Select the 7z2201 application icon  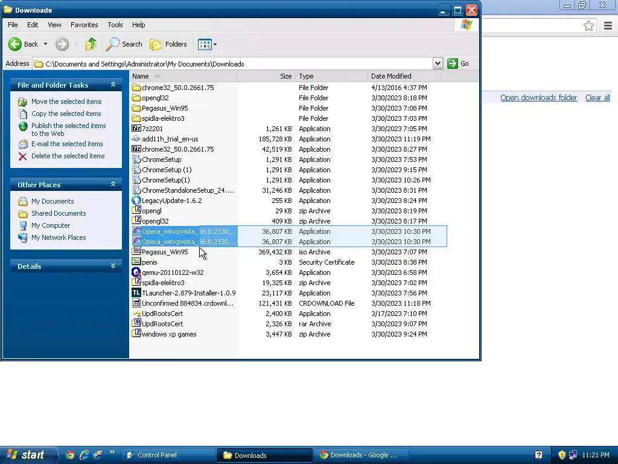coord(136,129)
